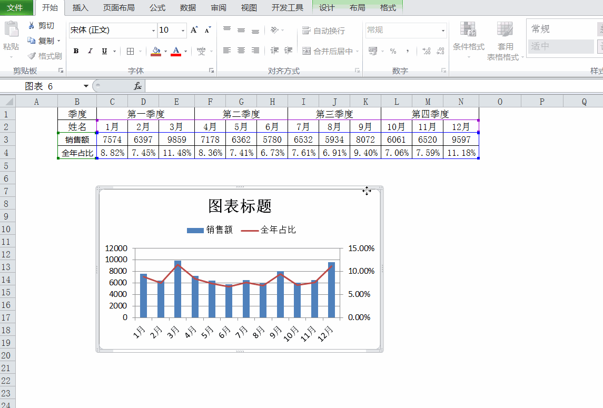Open the 设计 chart design tab

[327, 8]
